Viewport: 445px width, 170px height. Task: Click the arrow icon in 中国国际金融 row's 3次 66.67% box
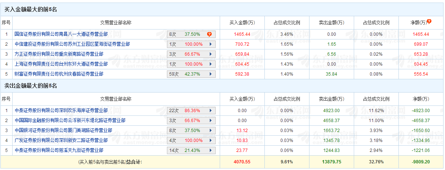coord(210,120)
